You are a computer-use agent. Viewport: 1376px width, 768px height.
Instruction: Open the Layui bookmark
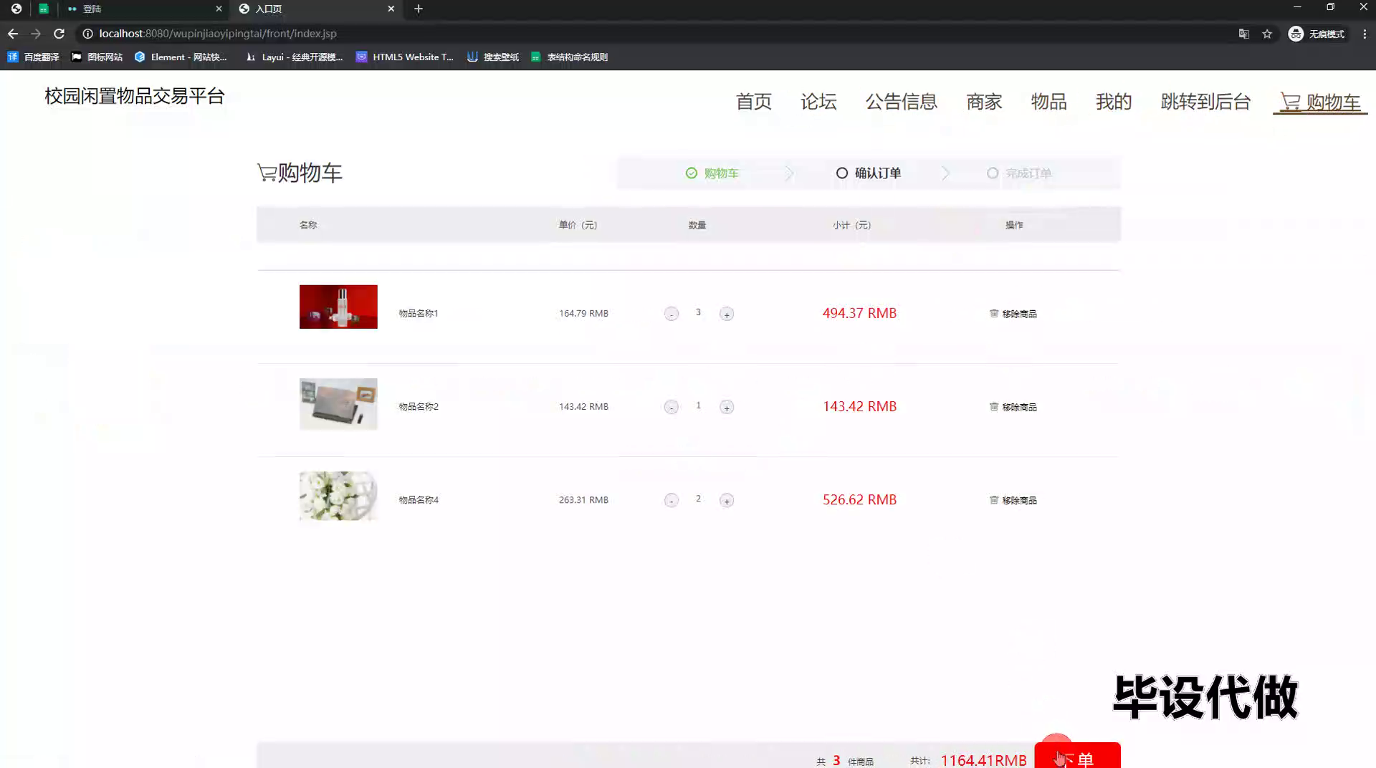point(294,57)
